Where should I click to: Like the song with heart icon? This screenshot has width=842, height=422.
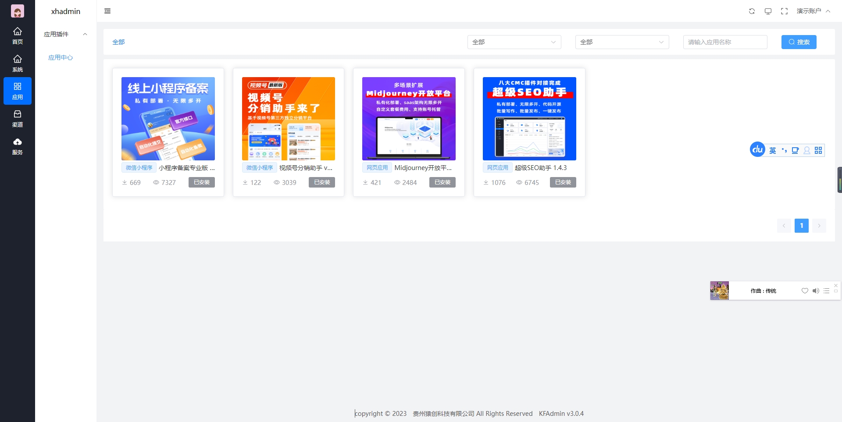click(805, 291)
